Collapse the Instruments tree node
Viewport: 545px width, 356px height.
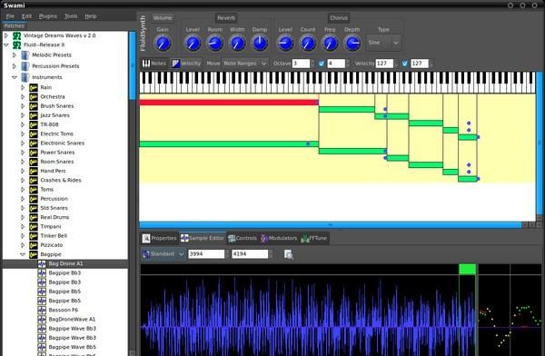click(x=15, y=77)
